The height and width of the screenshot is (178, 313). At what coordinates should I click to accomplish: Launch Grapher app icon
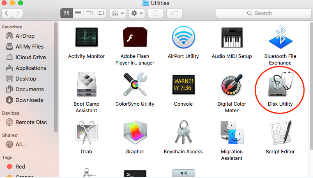135,132
